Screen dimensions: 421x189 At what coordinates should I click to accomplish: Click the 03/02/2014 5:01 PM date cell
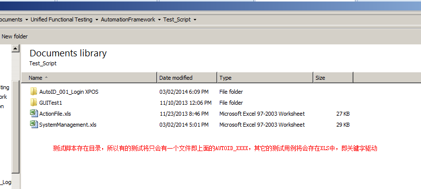(x=184, y=125)
